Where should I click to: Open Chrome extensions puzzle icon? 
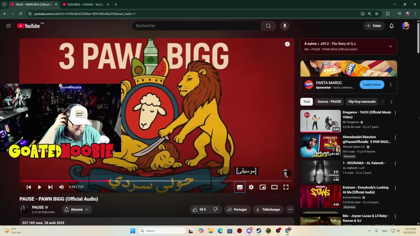tap(388, 14)
